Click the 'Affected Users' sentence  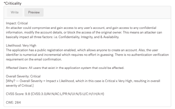point(65,68)
